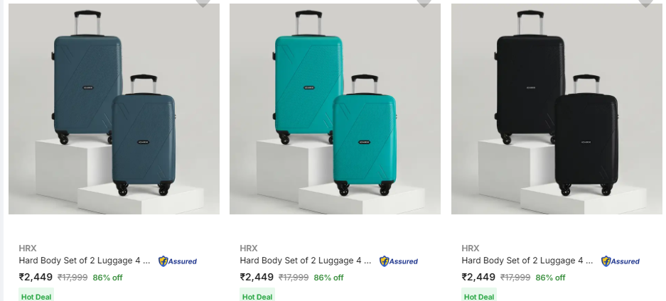
Task: Open the black Hard Body Set title link
Action: [x=527, y=261]
